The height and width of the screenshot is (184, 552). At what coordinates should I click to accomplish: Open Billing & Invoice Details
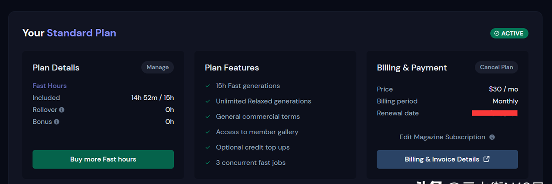[447, 159]
